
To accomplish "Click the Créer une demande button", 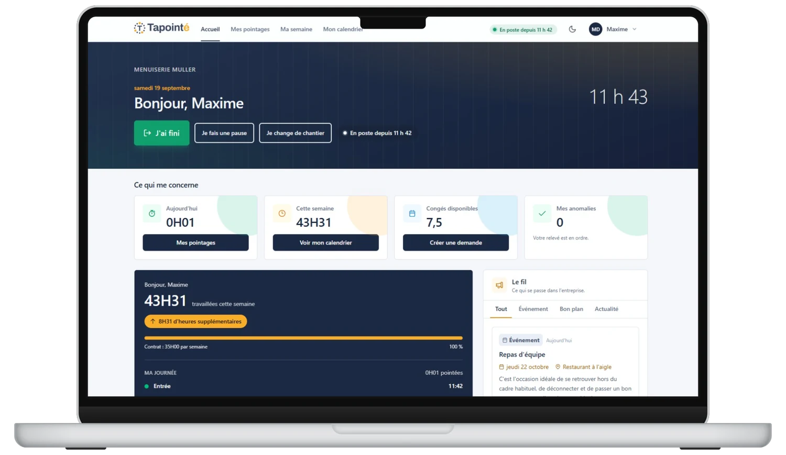I will 455,242.
